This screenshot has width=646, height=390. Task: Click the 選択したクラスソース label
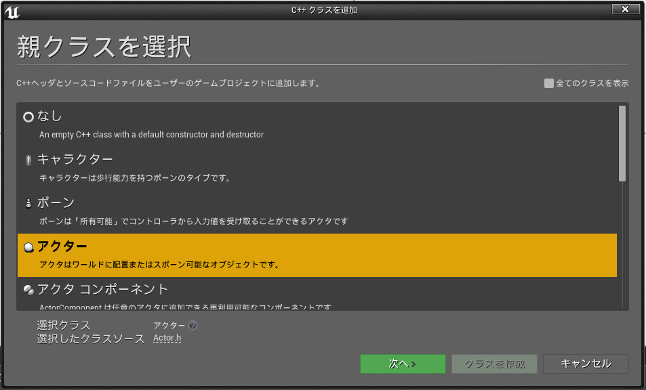click(91, 339)
